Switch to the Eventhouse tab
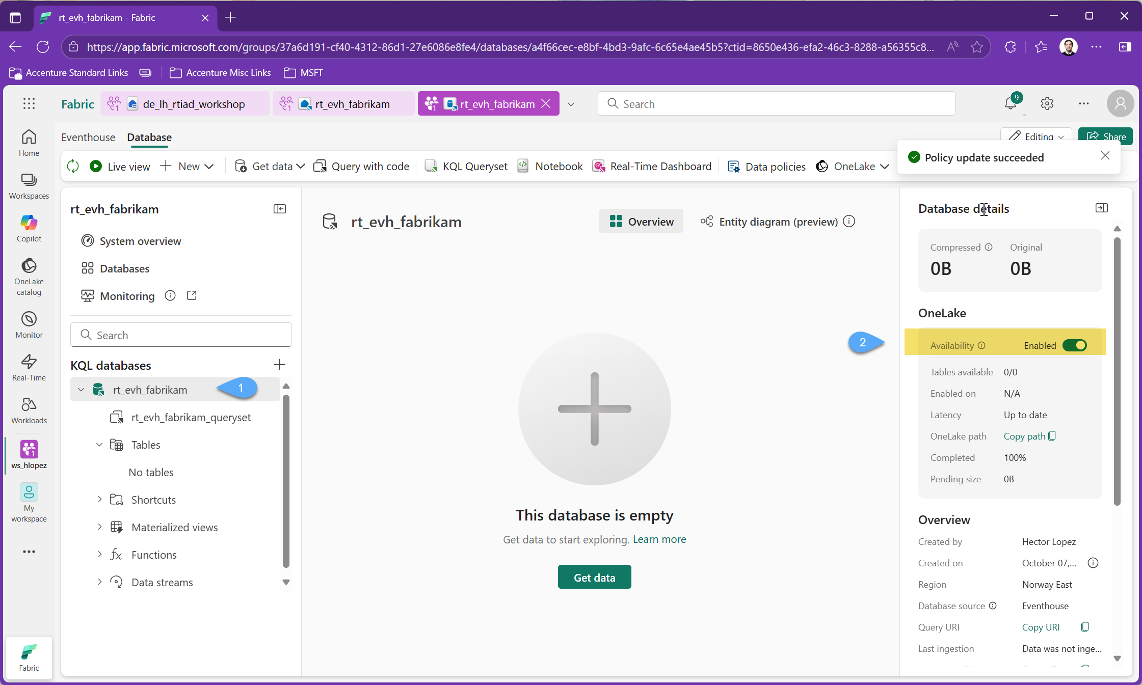This screenshot has width=1142, height=685. (x=88, y=138)
